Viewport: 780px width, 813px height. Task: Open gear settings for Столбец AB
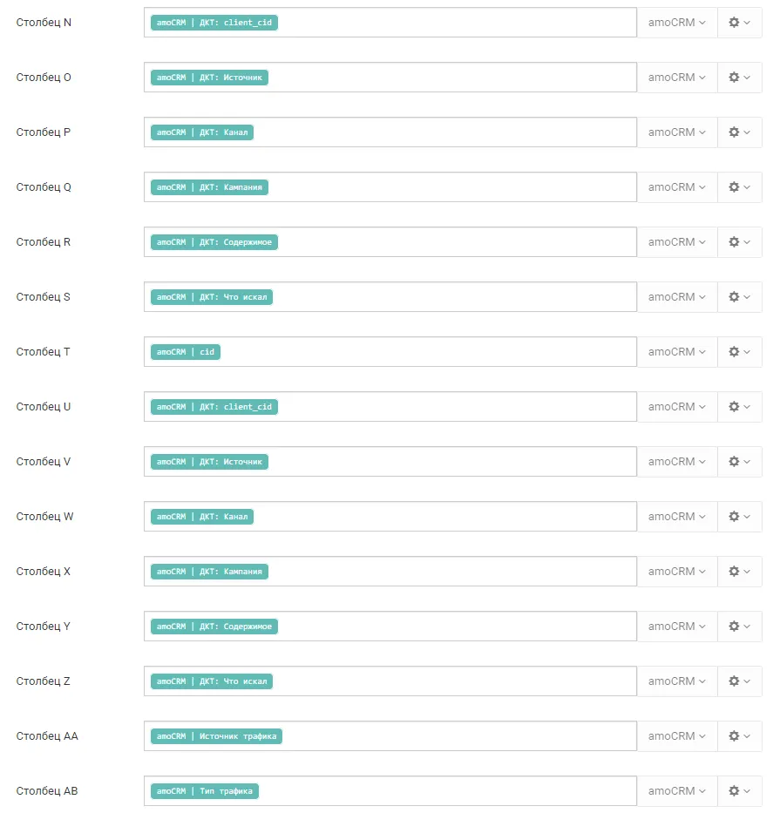pos(739,791)
